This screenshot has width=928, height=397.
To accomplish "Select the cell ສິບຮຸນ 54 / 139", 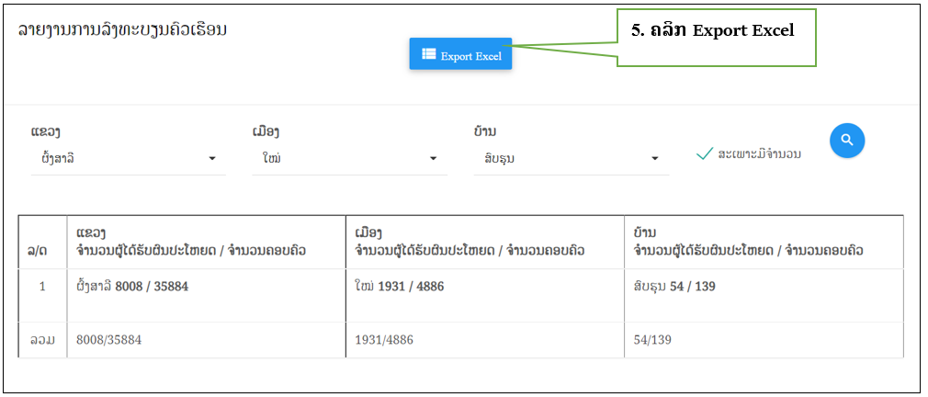I will (674, 287).
